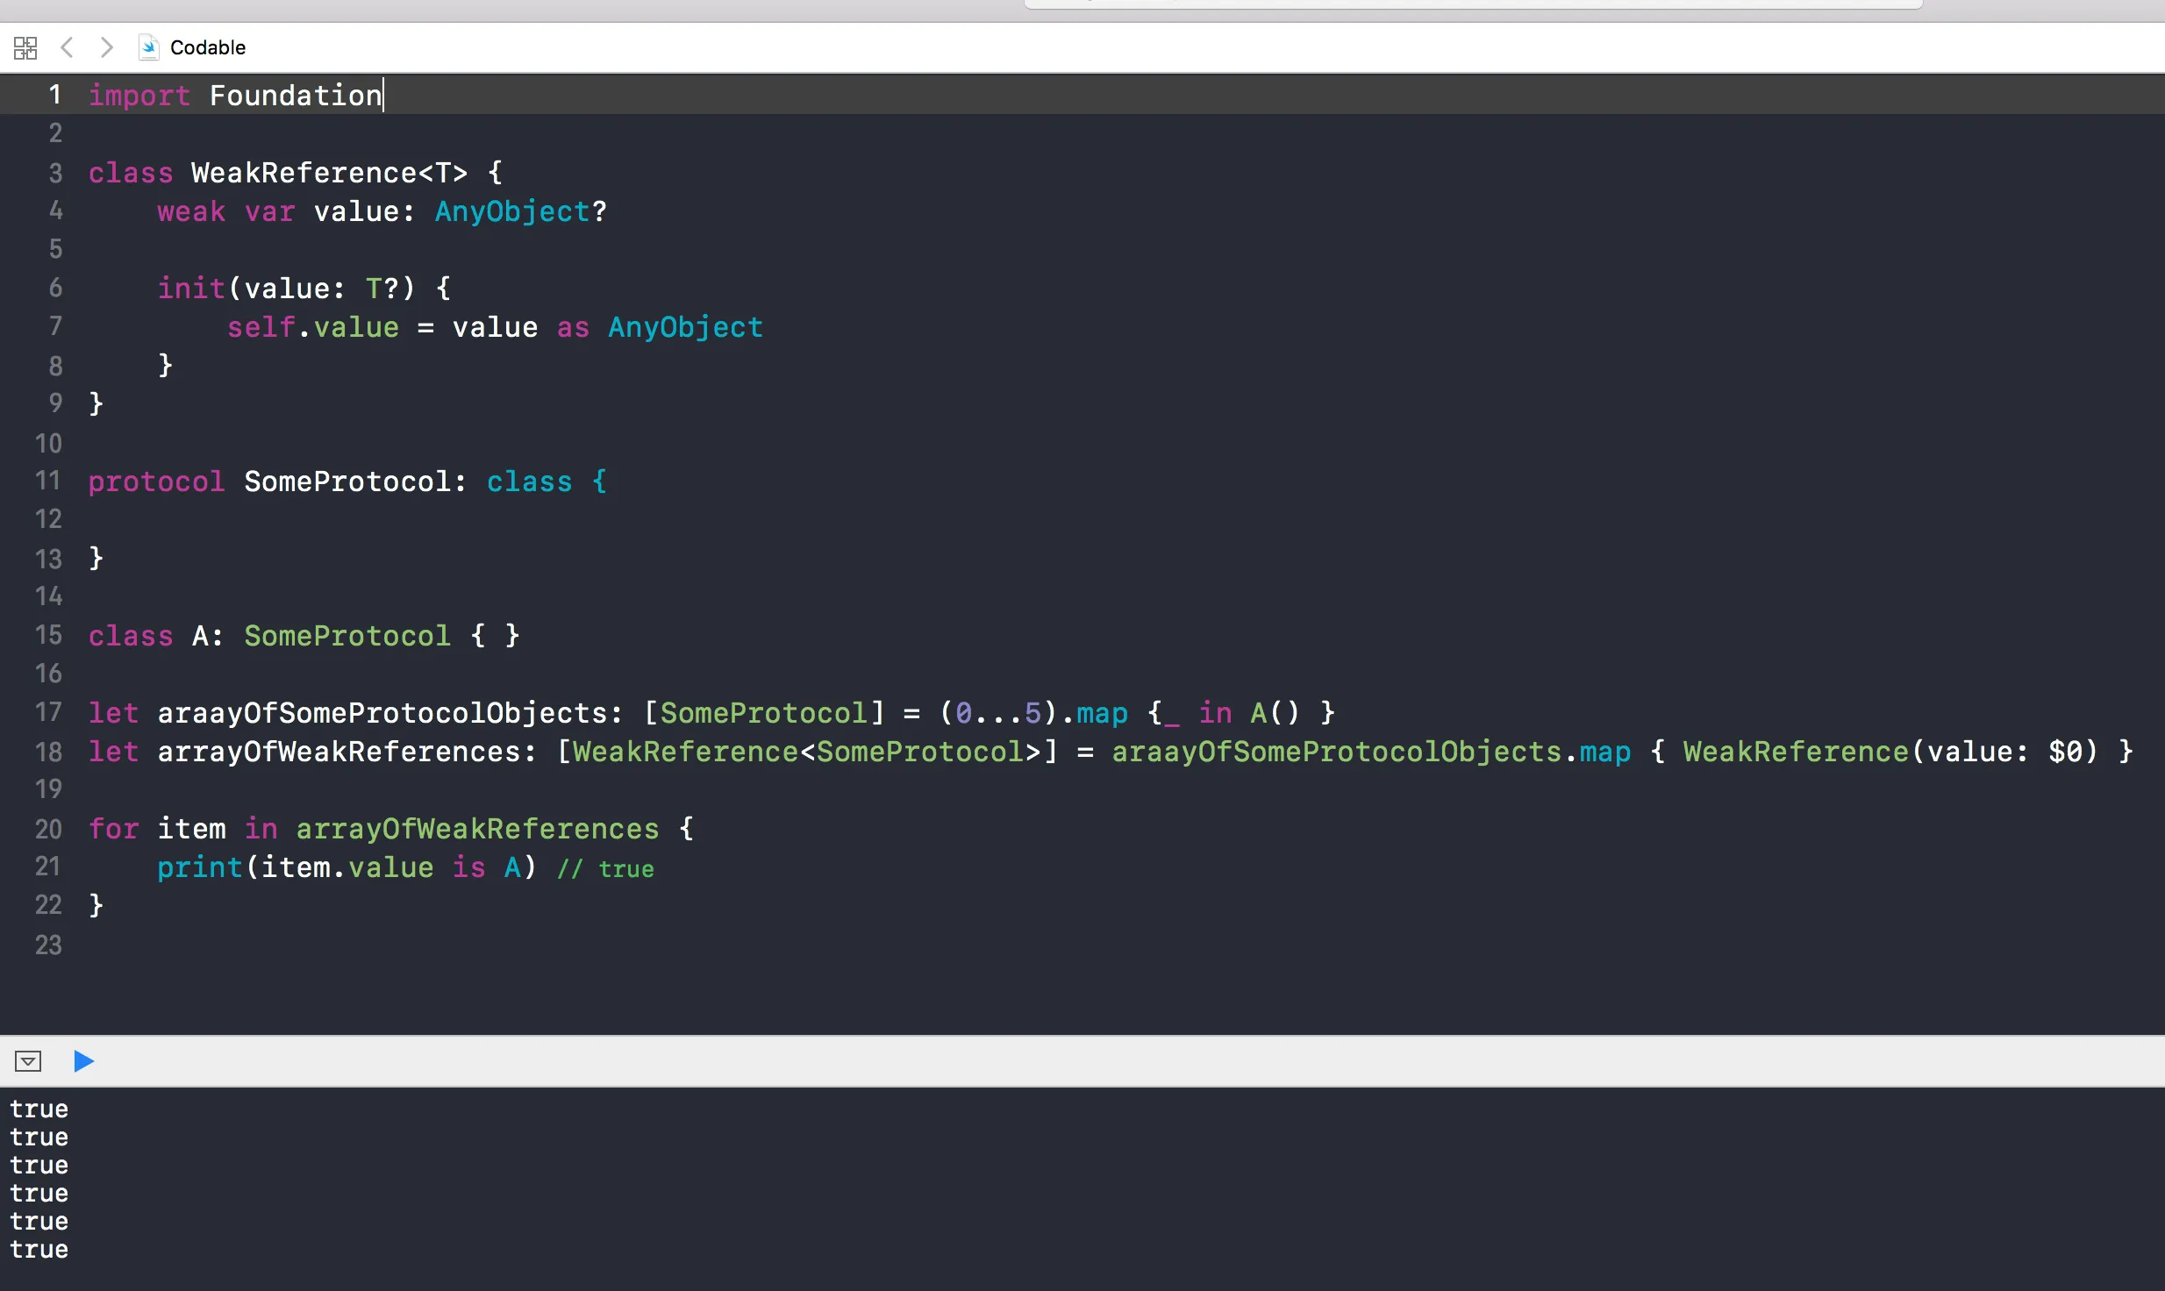Click the print call on line 21

pyautogui.click(x=199, y=867)
